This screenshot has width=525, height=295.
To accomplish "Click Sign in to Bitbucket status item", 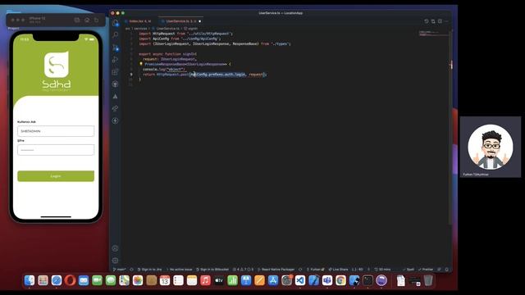I will point(212,270).
